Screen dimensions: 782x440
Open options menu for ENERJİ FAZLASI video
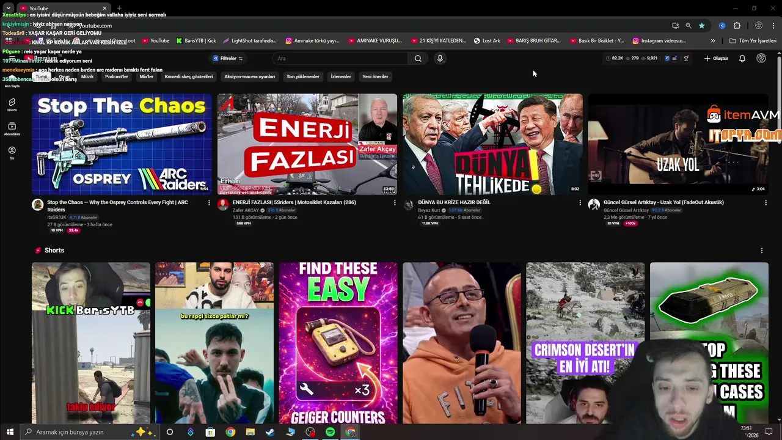click(394, 203)
